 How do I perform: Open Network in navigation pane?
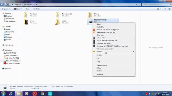point(8,69)
